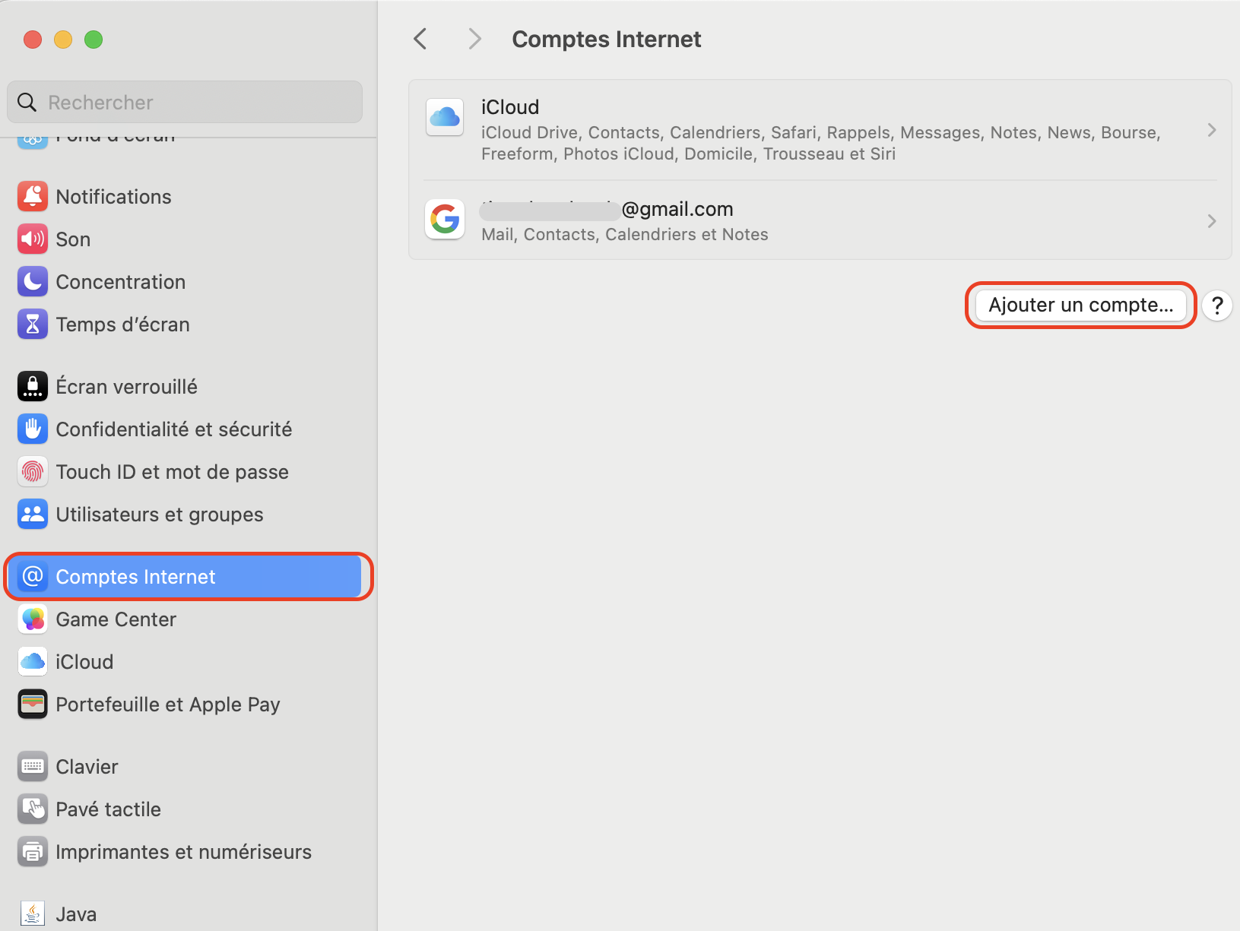Click the Confidentialité et sécurité hand icon
Image resolution: width=1240 pixels, height=931 pixels.
(x=33, y=429)
